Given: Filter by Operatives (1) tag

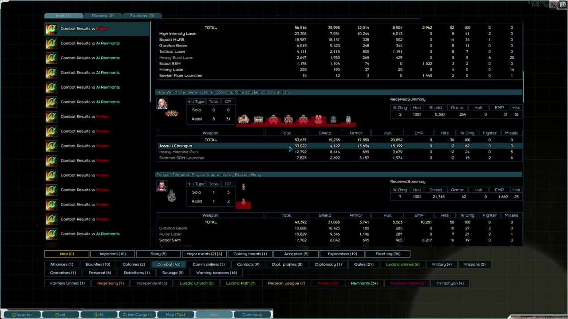Looking at the screenshot, I should point(63,273).
